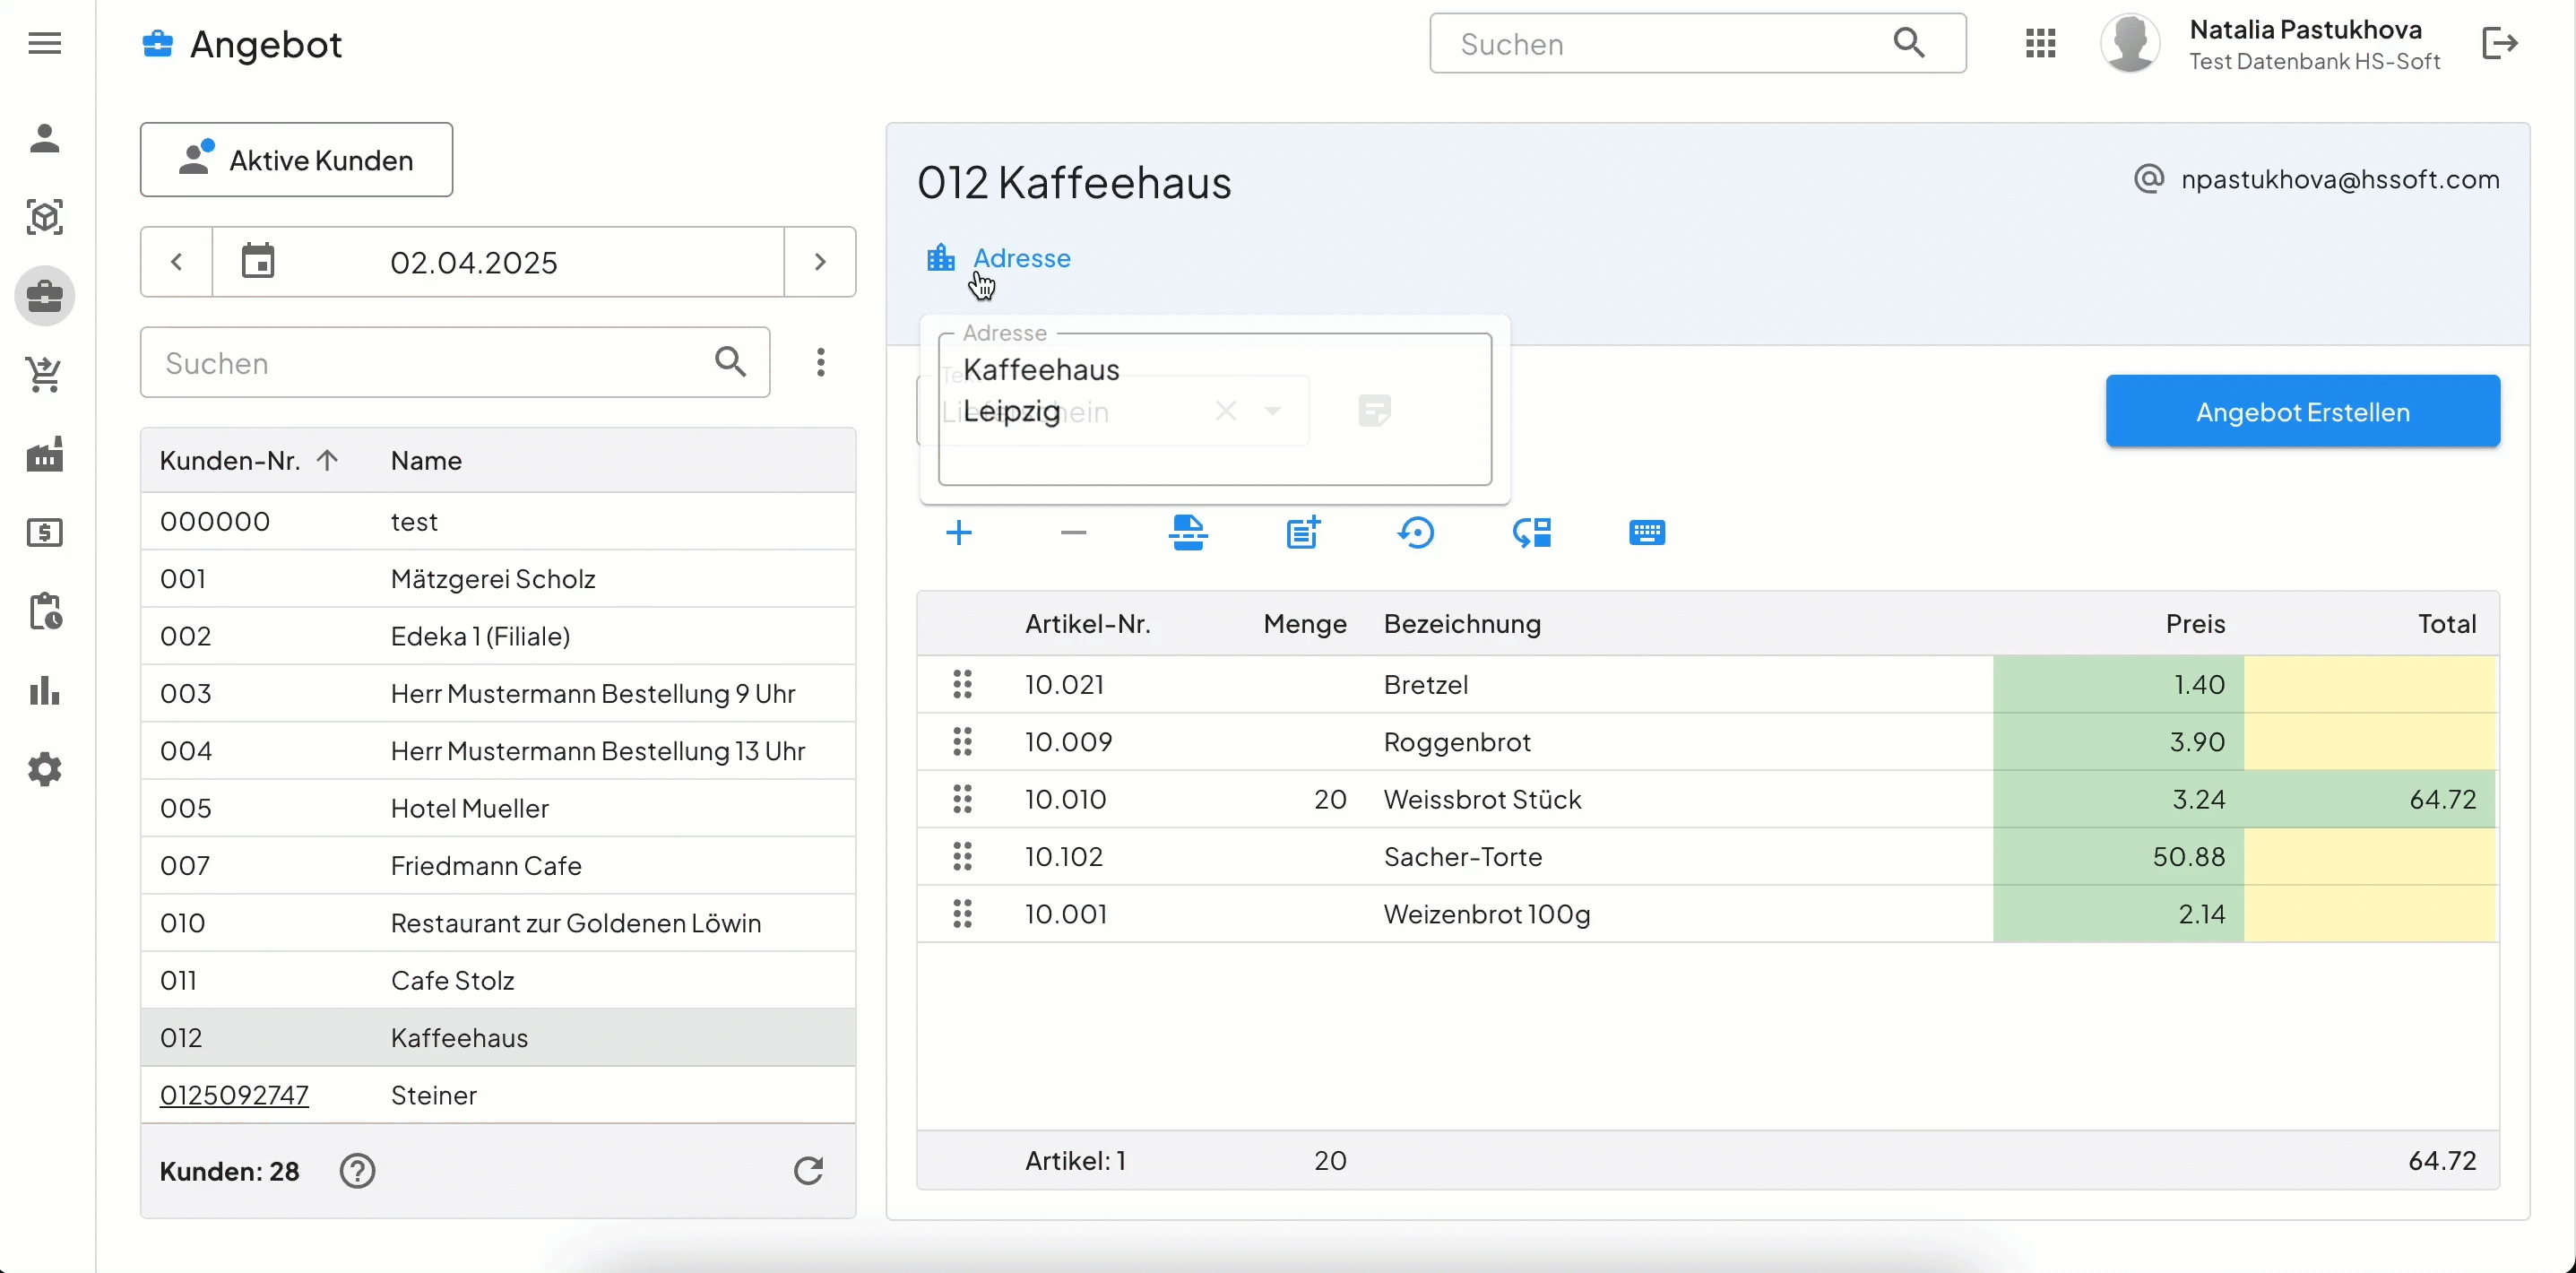Click the Adresse link

[x=1021, y=258]
